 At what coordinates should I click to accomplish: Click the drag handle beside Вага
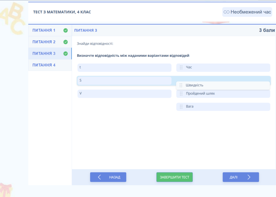pyautogui.click(x=181, y=107)
